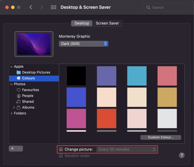
Task: Add a folder with the plus button
Action: point(12,148)
